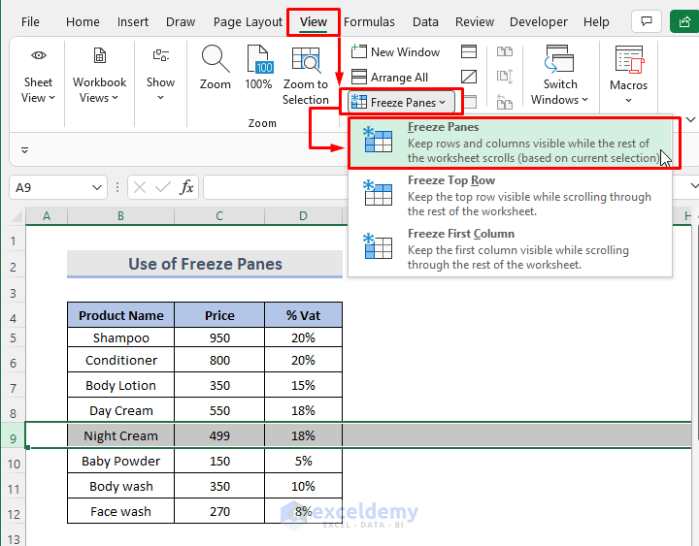The width and height of the screenshot is (699, 546).
Task: Expand the Name Box dropdown arrow
Action: click(x=97, y=187)
